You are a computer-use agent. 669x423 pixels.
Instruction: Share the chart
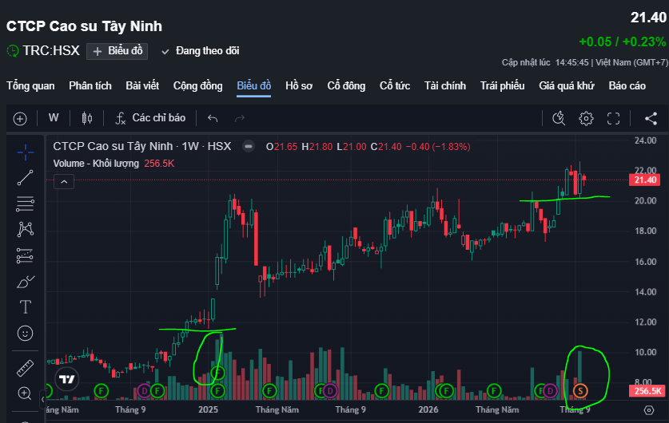click(x=651, y=118)
